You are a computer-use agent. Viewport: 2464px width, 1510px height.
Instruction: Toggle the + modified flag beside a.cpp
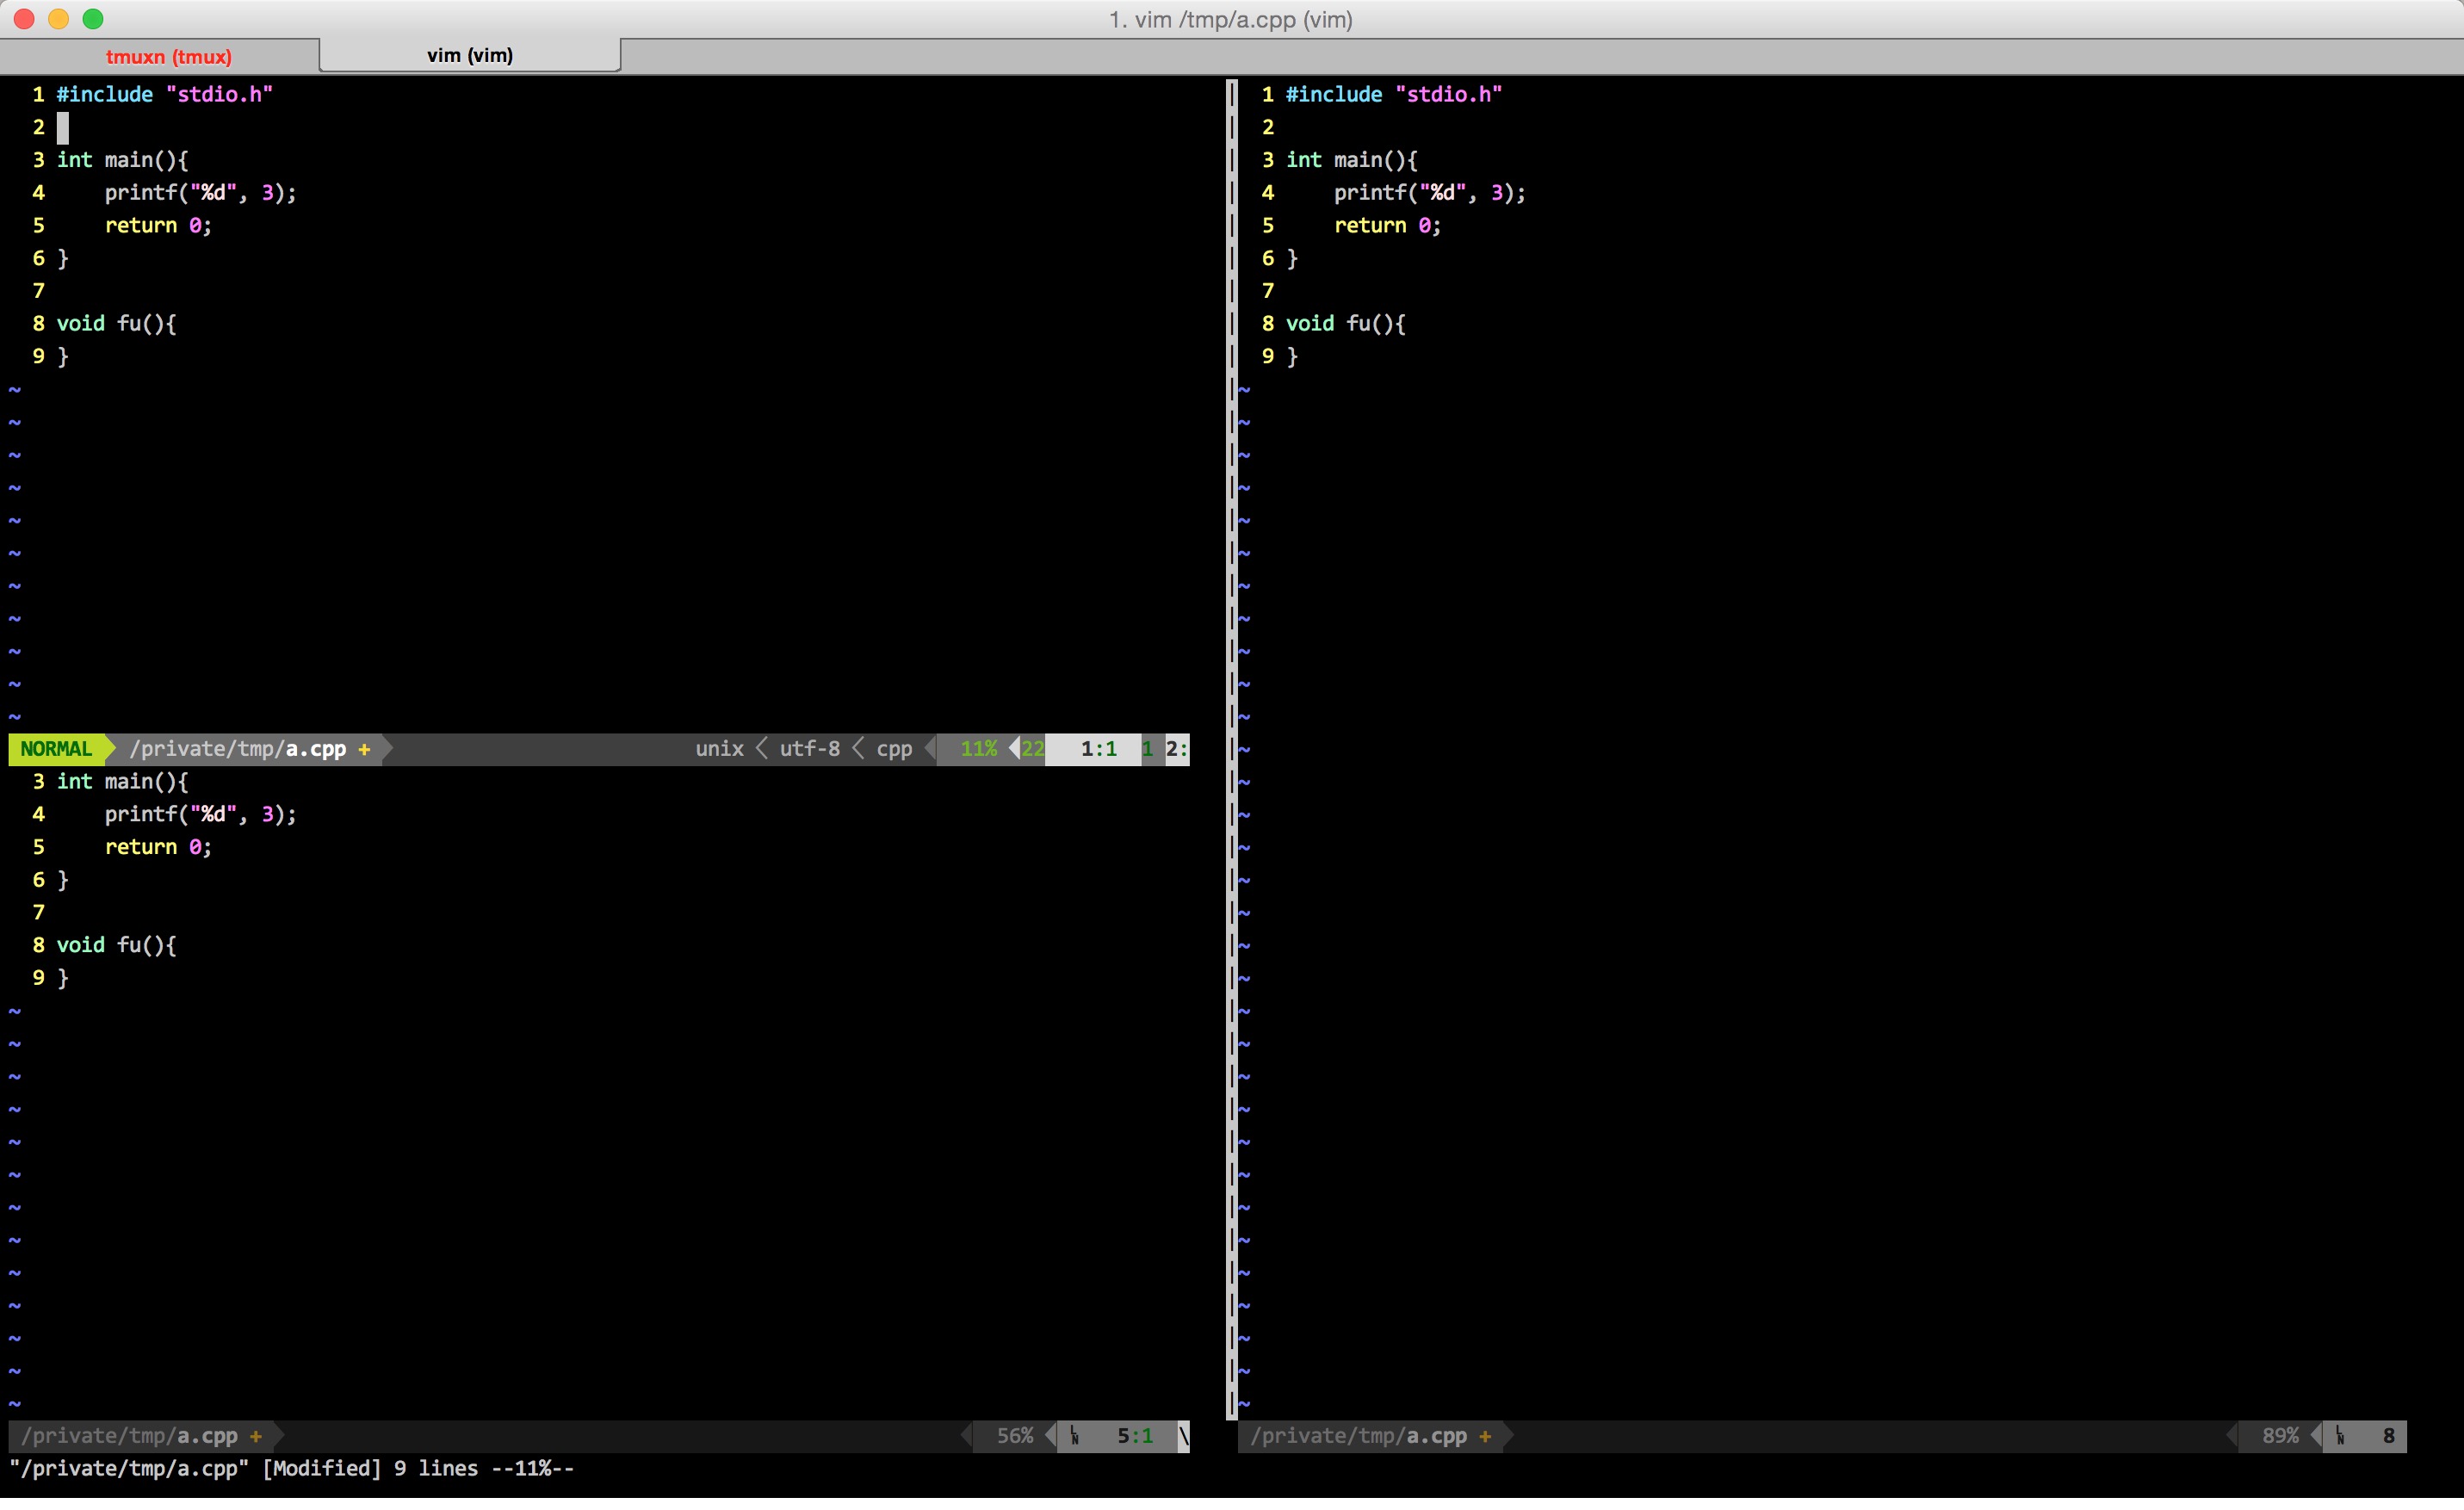[x=365, y=749]
